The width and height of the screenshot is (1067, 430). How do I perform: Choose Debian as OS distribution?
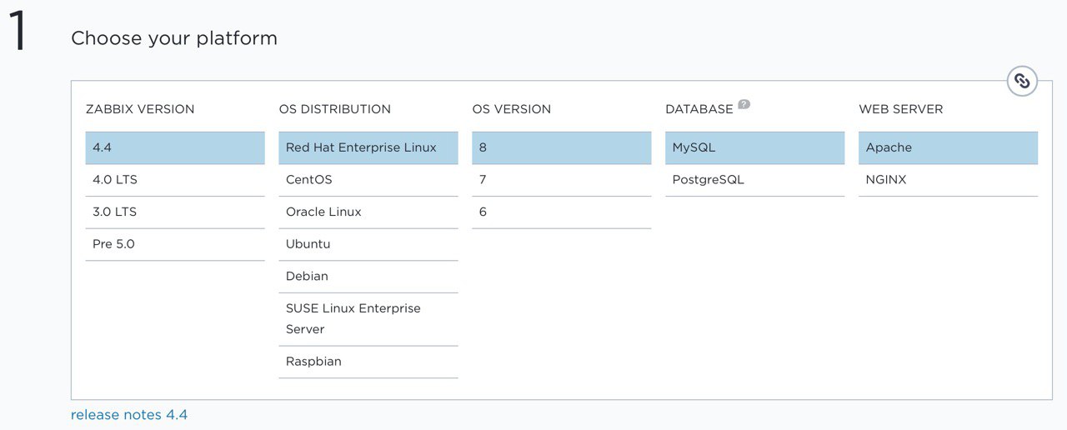[x=368, y=277]
